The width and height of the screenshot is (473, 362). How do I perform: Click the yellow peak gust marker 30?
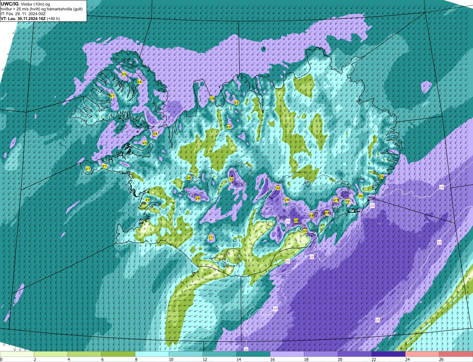click(x=361, y=196)
